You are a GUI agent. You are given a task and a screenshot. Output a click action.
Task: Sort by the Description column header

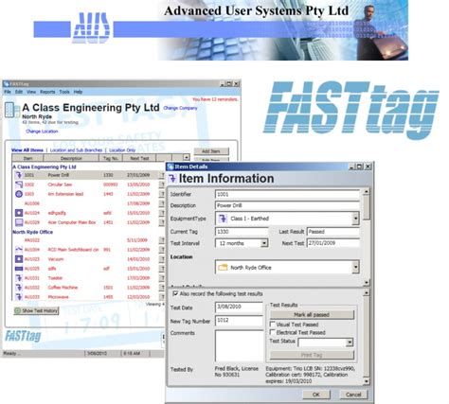tap(71, 158)
